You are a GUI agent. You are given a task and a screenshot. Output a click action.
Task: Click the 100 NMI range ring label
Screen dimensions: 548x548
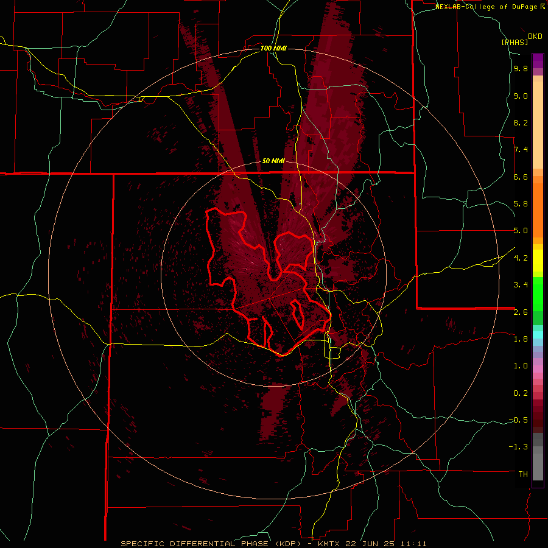pos(273,48)
